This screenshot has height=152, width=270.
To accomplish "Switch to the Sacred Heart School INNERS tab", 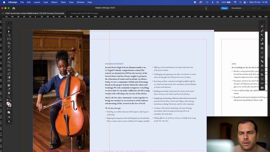I will [35, 13].
